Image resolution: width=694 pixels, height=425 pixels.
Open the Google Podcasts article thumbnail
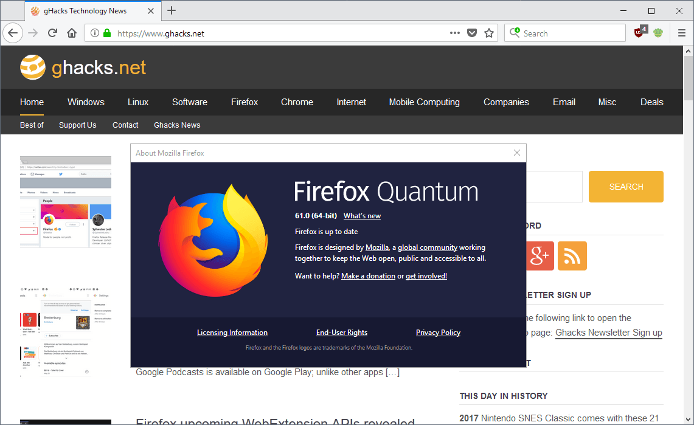coord(66,332)
